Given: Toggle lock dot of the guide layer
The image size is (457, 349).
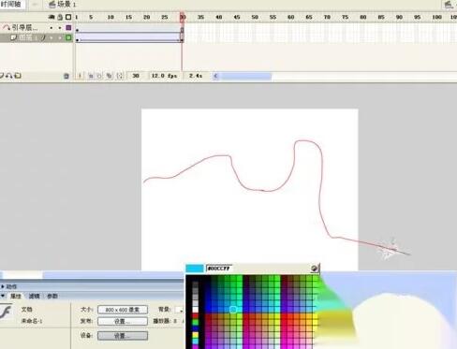Looking at the screenshot, I should tap(60, 28).
